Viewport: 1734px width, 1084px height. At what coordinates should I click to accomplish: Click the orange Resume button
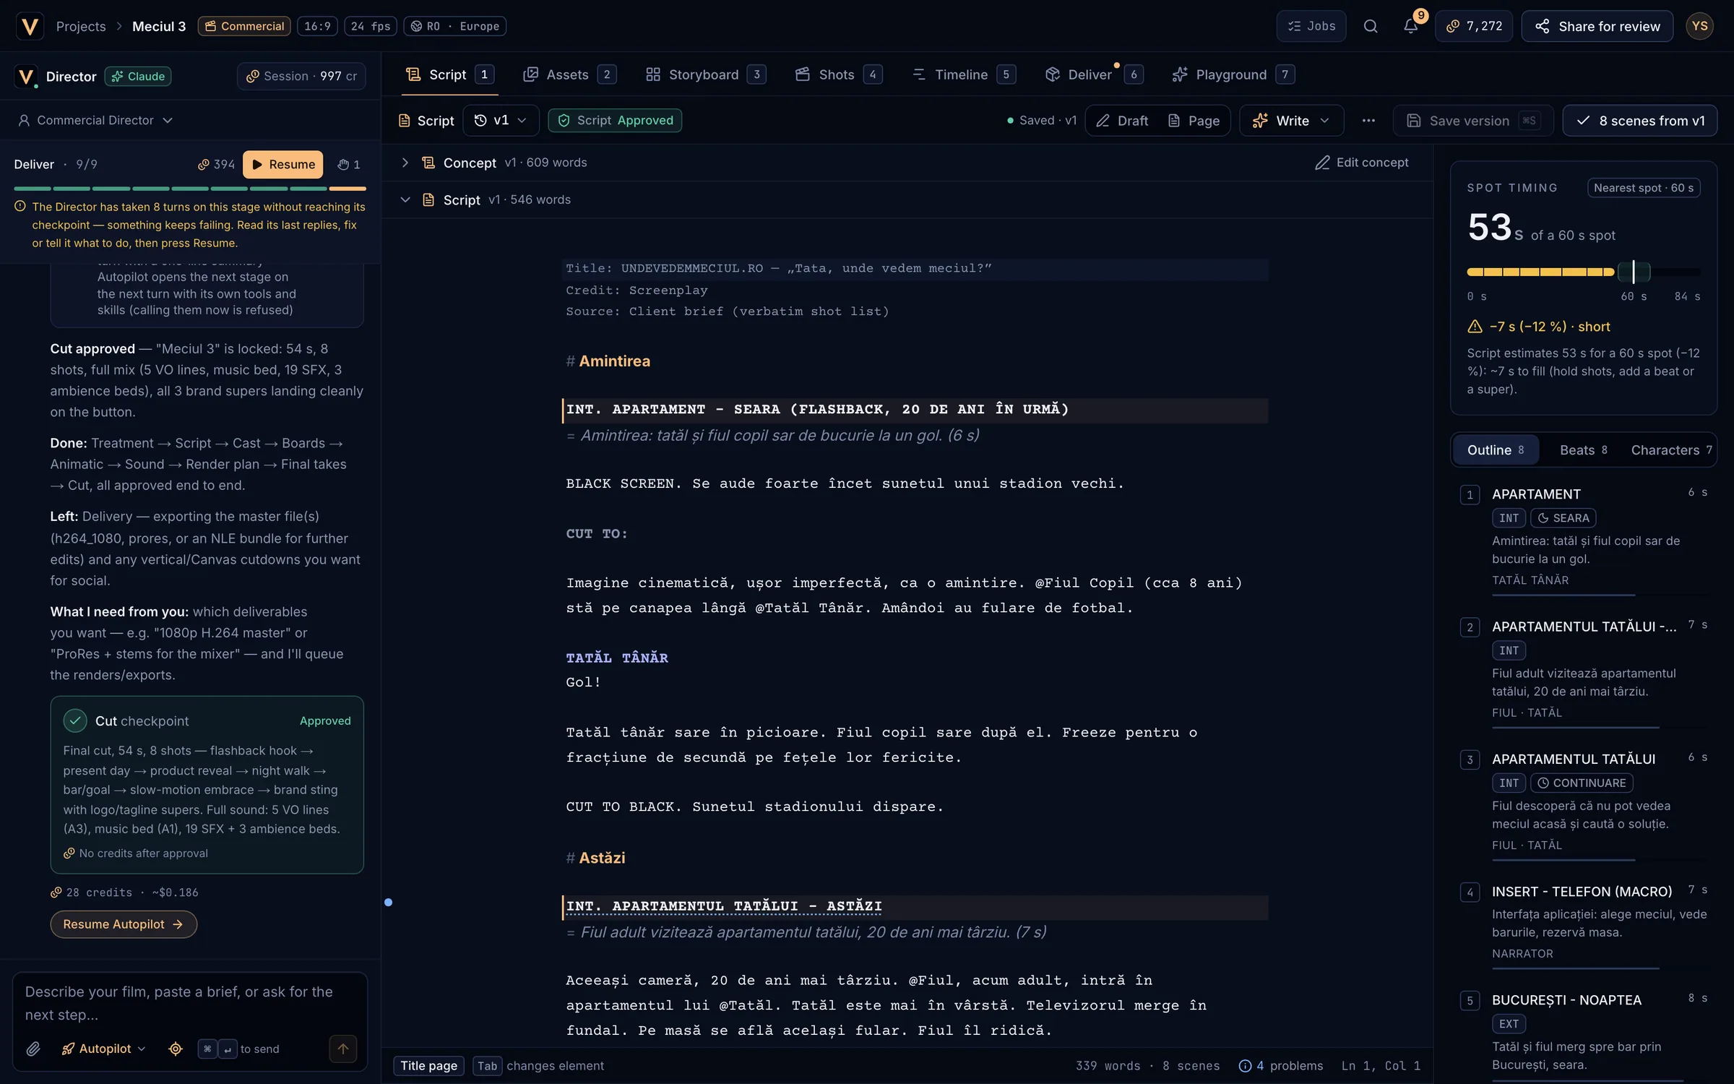point(282,164)
